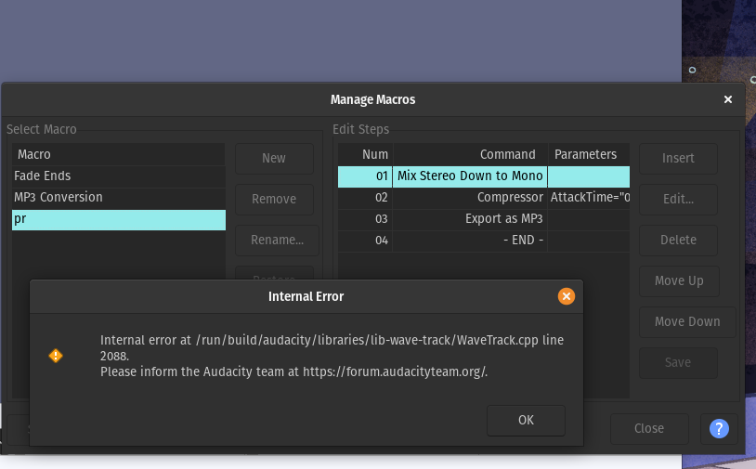Close the Internal Error dialog with orange X
Viewport: 756px width, 469px height.
(566, 296)
